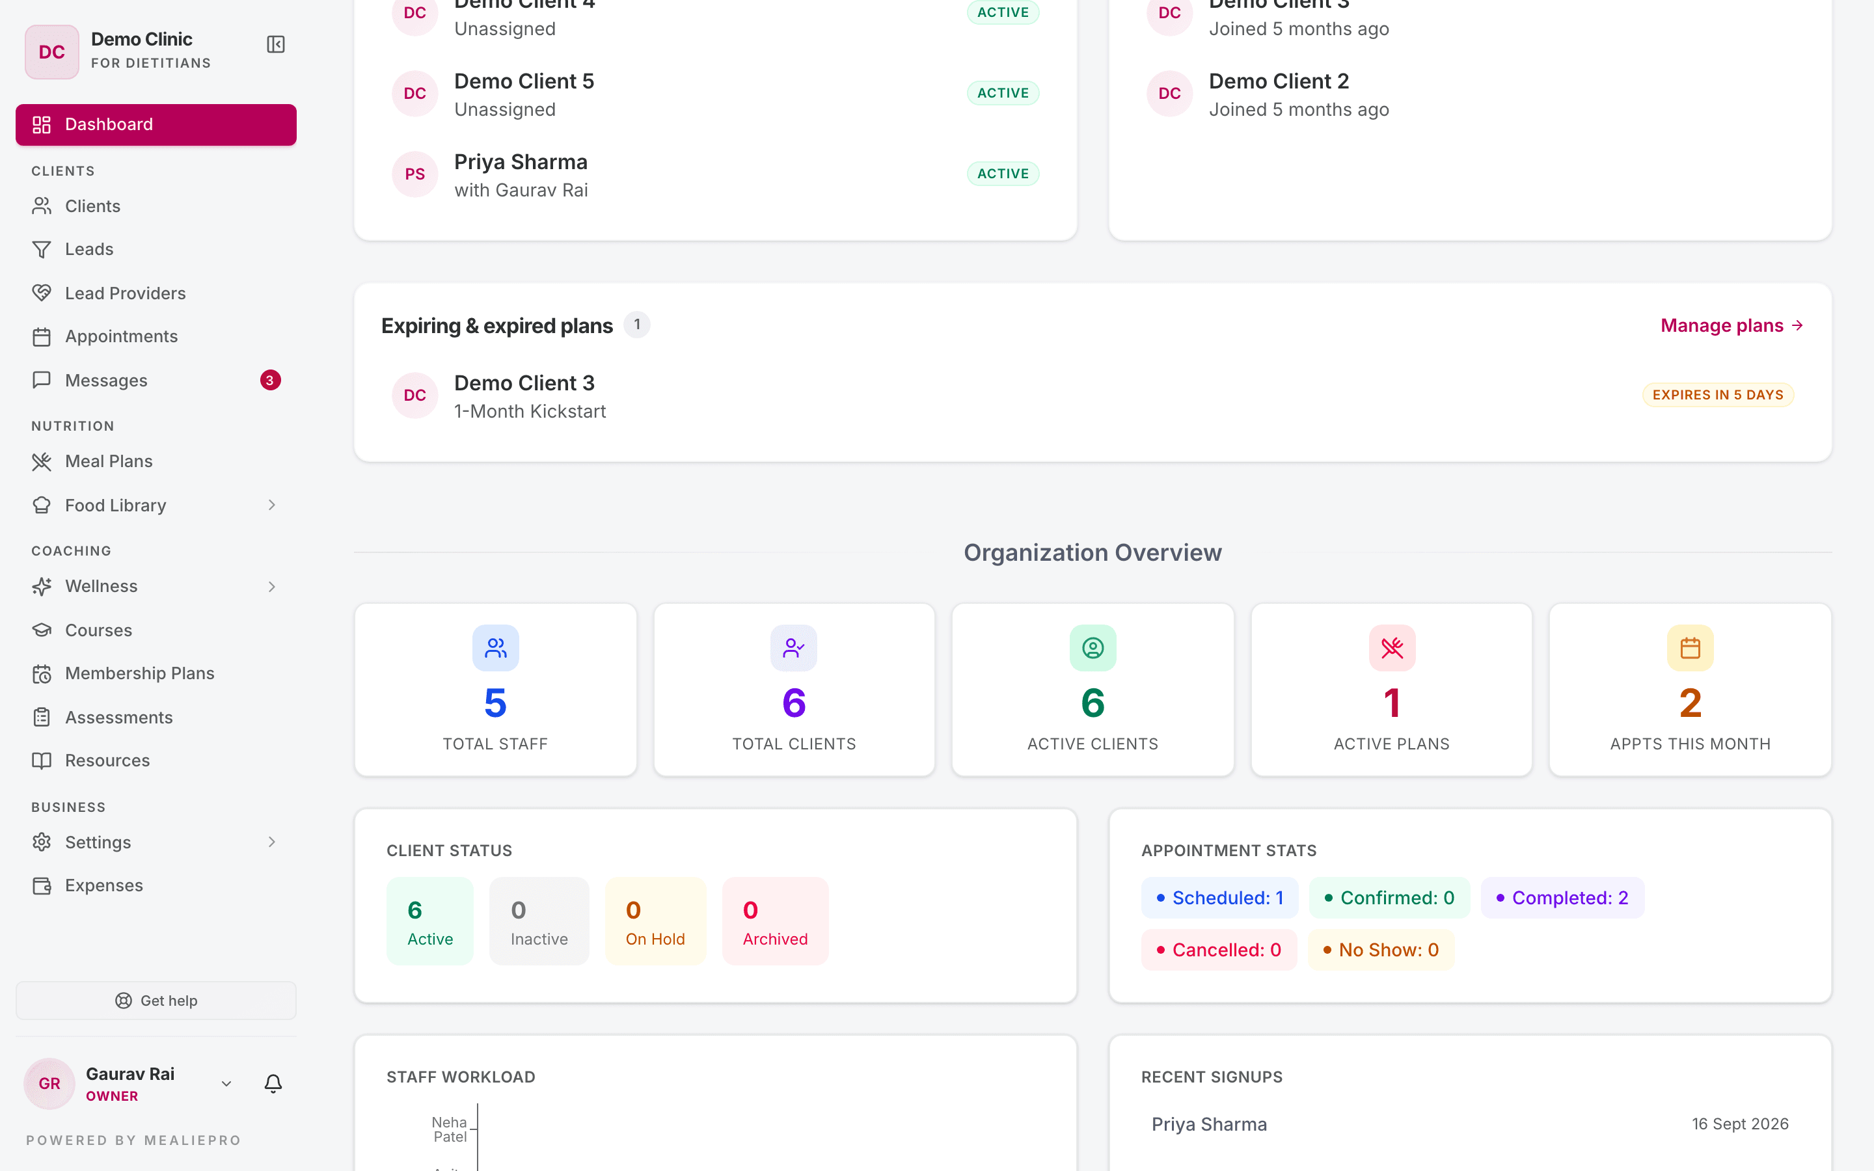Click the Total Clients icon
The height and width of the screenshot is (1171, 1874).
[794, 647]
